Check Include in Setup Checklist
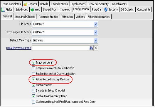Screen dimensions: 155x109 pyautogui.click(x=33, y=91)
